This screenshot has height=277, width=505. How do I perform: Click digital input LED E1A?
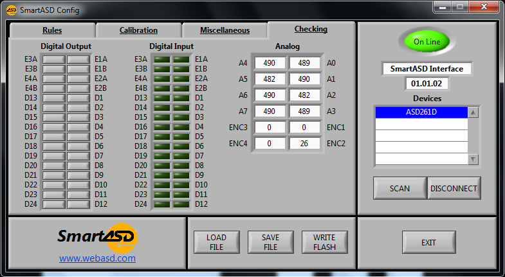point(181,59)
